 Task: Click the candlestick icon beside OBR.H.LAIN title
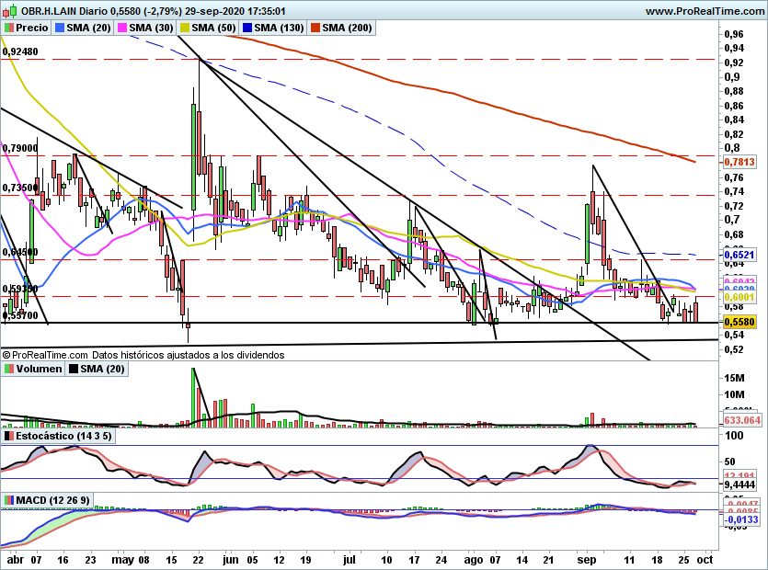pos(9,10)
